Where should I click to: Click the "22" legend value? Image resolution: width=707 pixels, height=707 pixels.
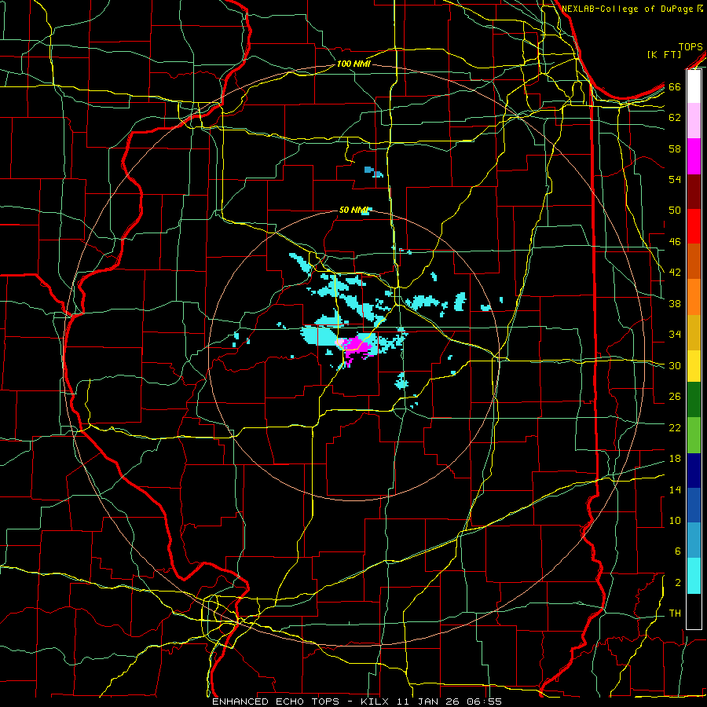(x=675, y=427)
